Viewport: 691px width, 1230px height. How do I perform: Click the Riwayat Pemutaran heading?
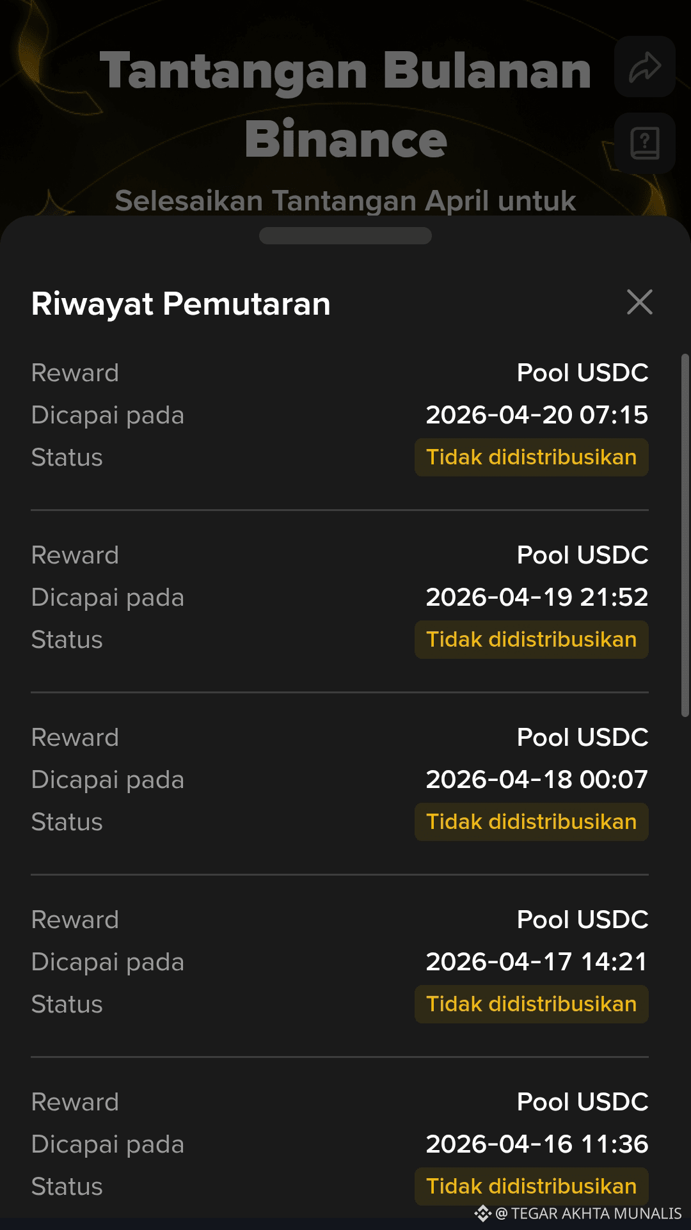[181, 304]
